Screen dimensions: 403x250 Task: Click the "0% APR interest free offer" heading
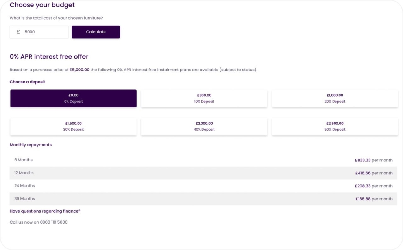coord(49,57)
